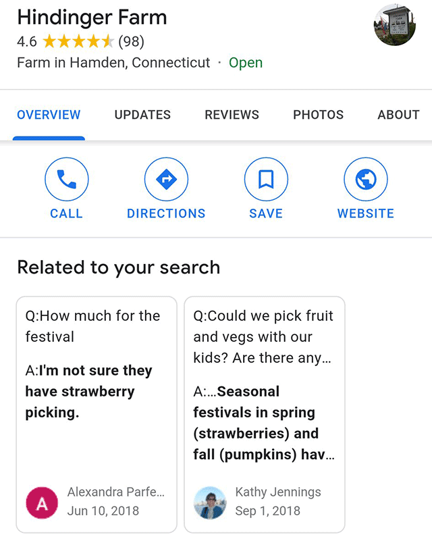This screenshot has width=432, height=539.
Task: Open Hindinger Farm profile photo thumbnail
Action: (394, 24)
